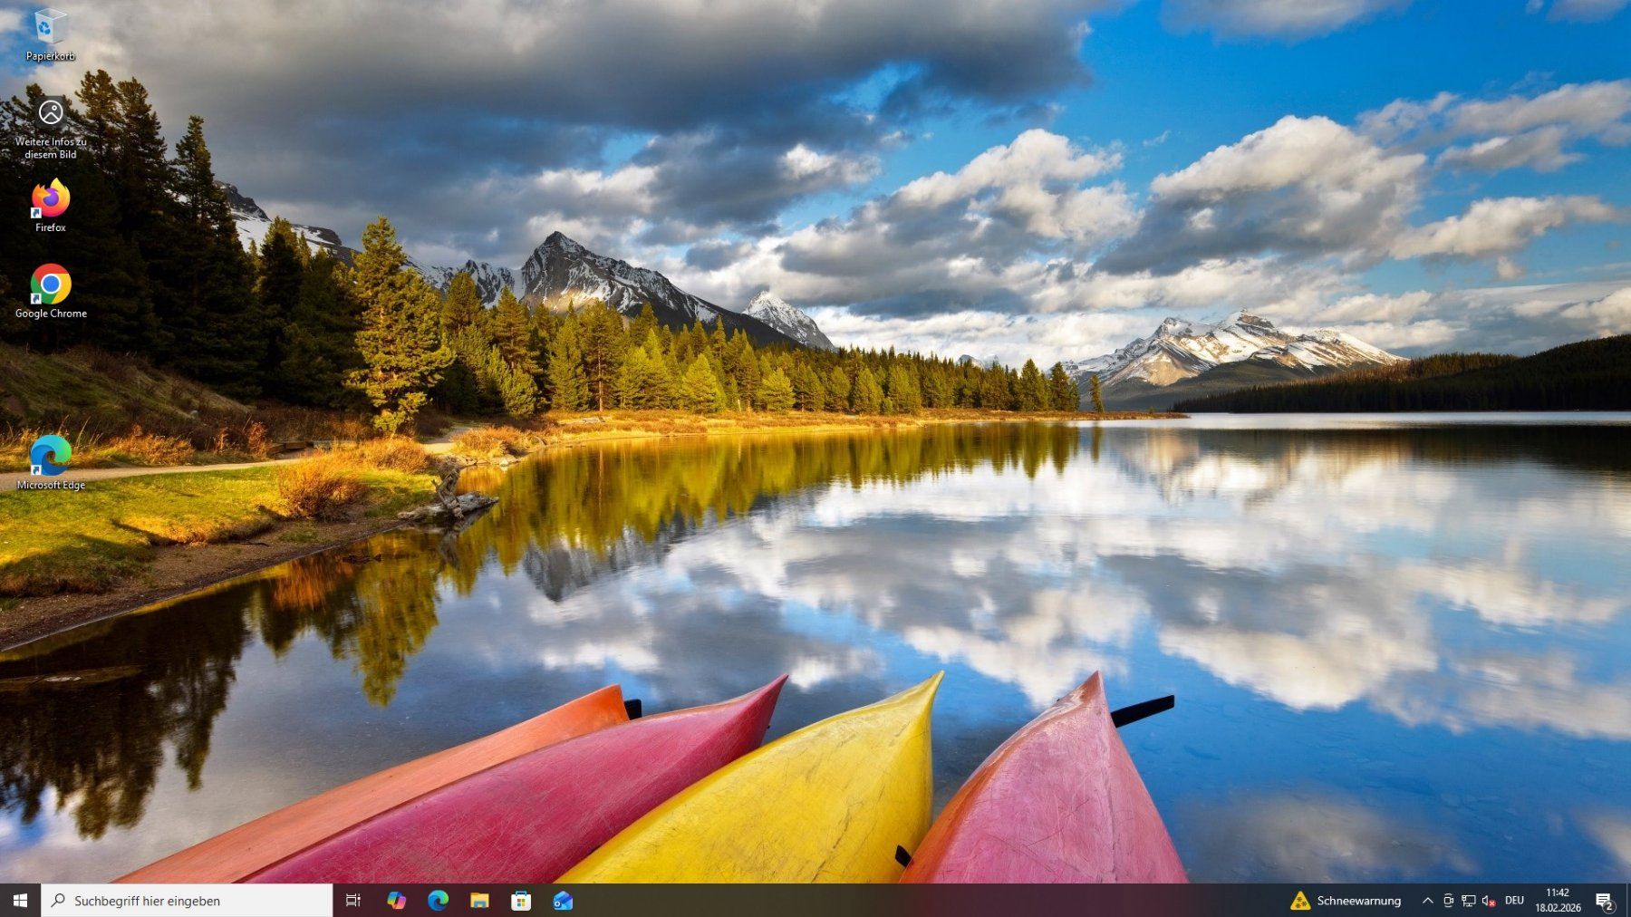This screenshot has width=1631, height=917.
Task: Expand the hidden system tray icons
Action: pos(1427,900)
